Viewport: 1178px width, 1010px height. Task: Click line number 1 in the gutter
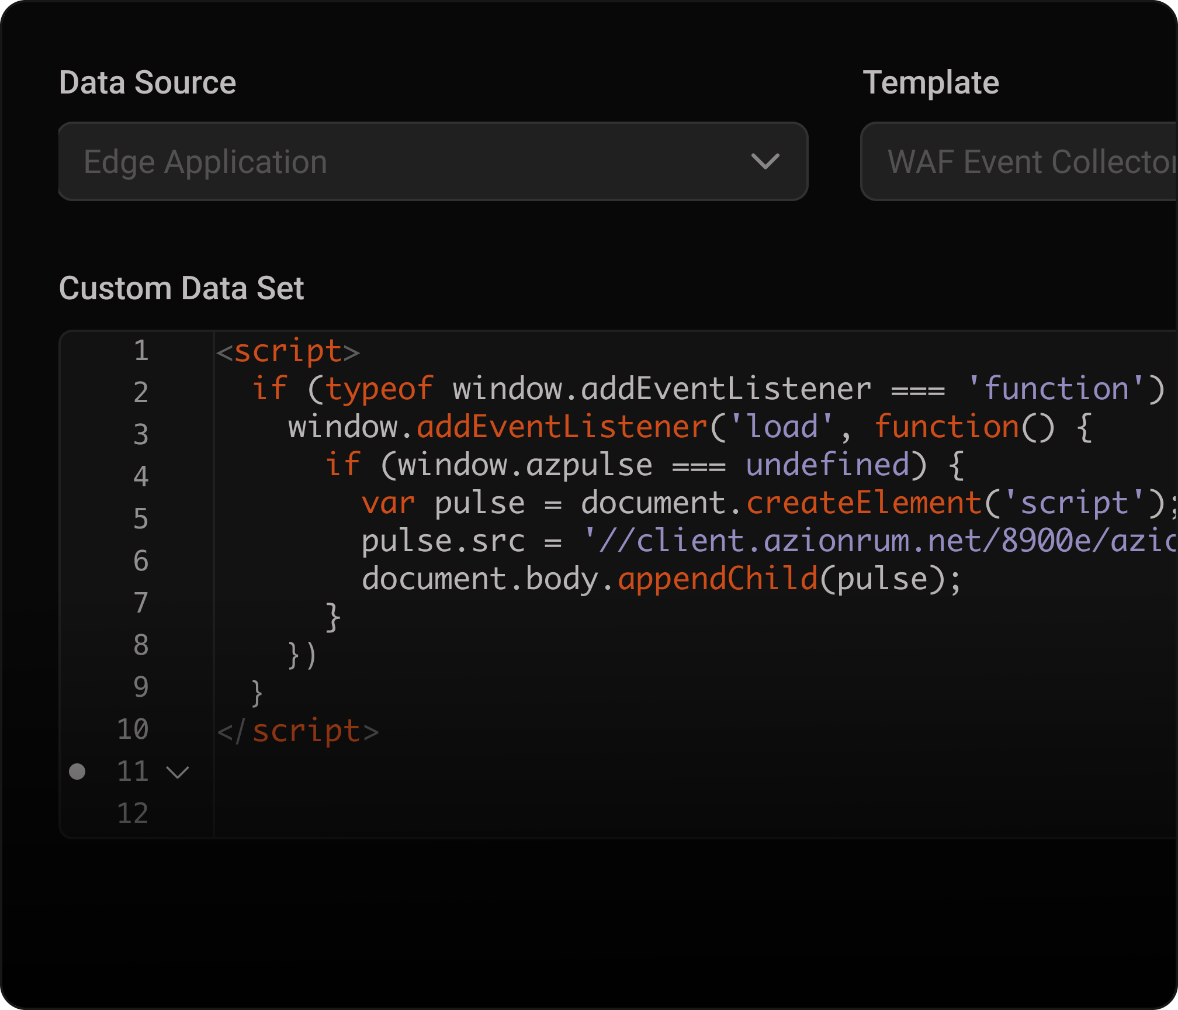pos(141,351)
